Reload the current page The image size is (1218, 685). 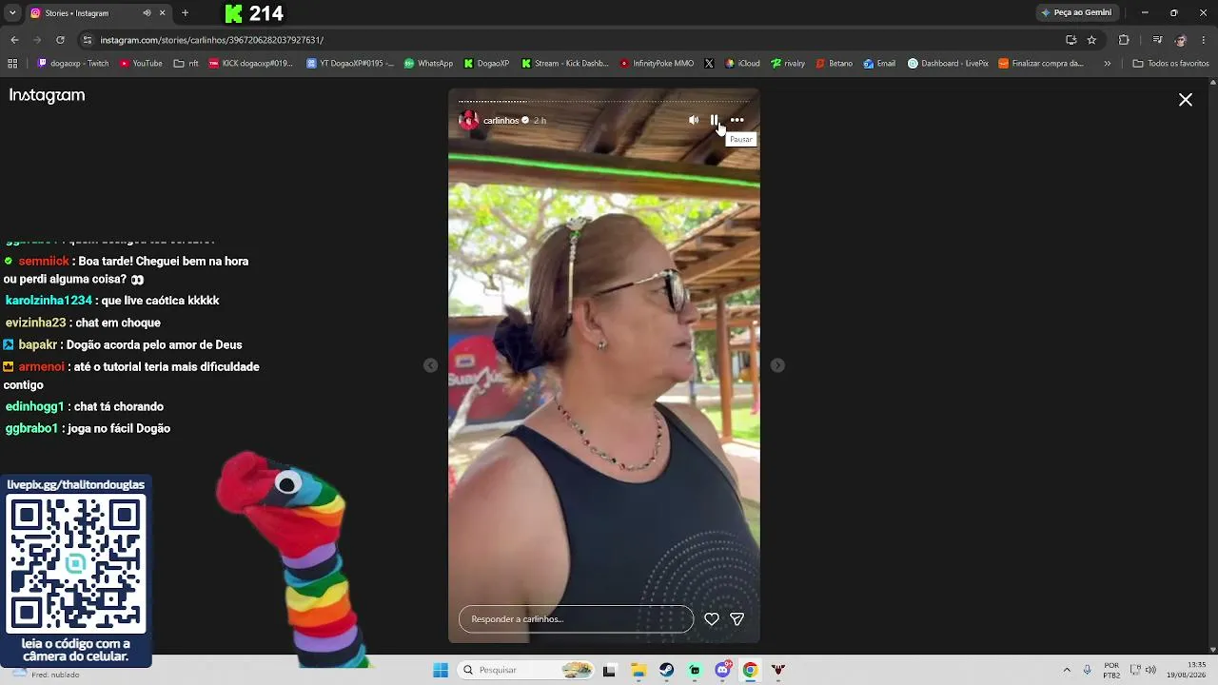pos(60,40)
